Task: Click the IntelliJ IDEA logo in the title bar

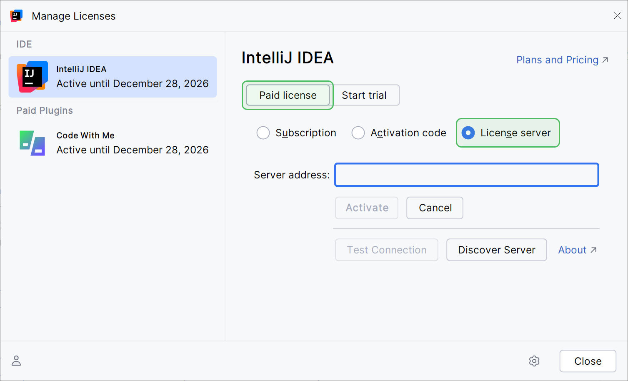Action: [x=16, y=15]
